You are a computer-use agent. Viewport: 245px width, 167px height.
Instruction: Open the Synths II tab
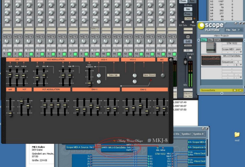tap(198, 134)
